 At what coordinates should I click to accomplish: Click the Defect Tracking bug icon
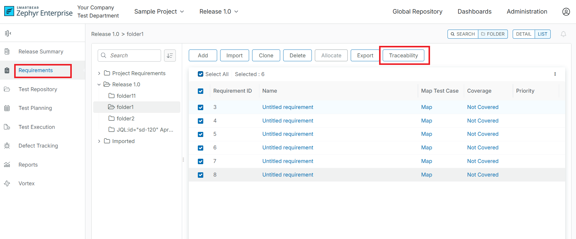tap(7, 146)
